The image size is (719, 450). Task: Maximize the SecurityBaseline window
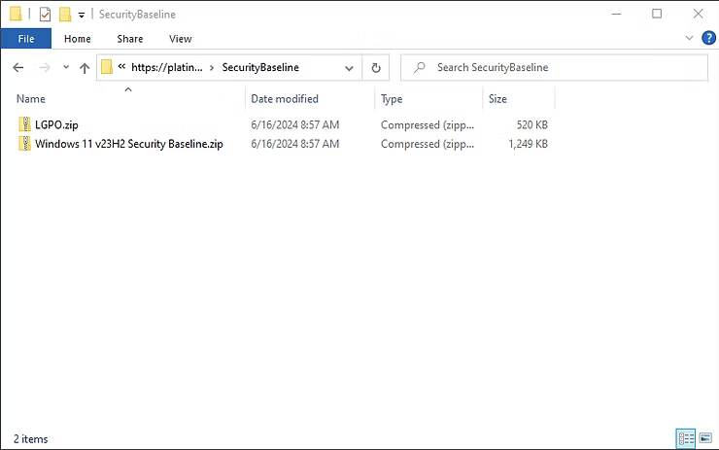point(657,14)
